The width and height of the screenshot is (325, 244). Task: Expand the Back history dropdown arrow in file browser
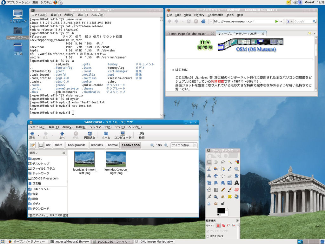coord(39,135)
